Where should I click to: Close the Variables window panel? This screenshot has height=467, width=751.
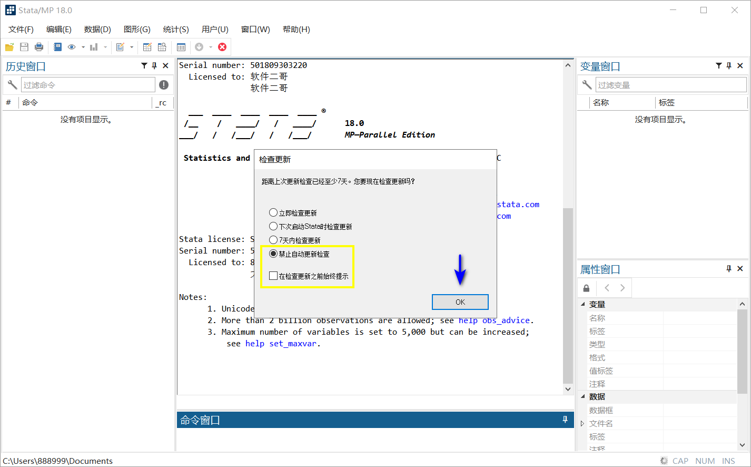pyautogui.click(x=740, y=65)
